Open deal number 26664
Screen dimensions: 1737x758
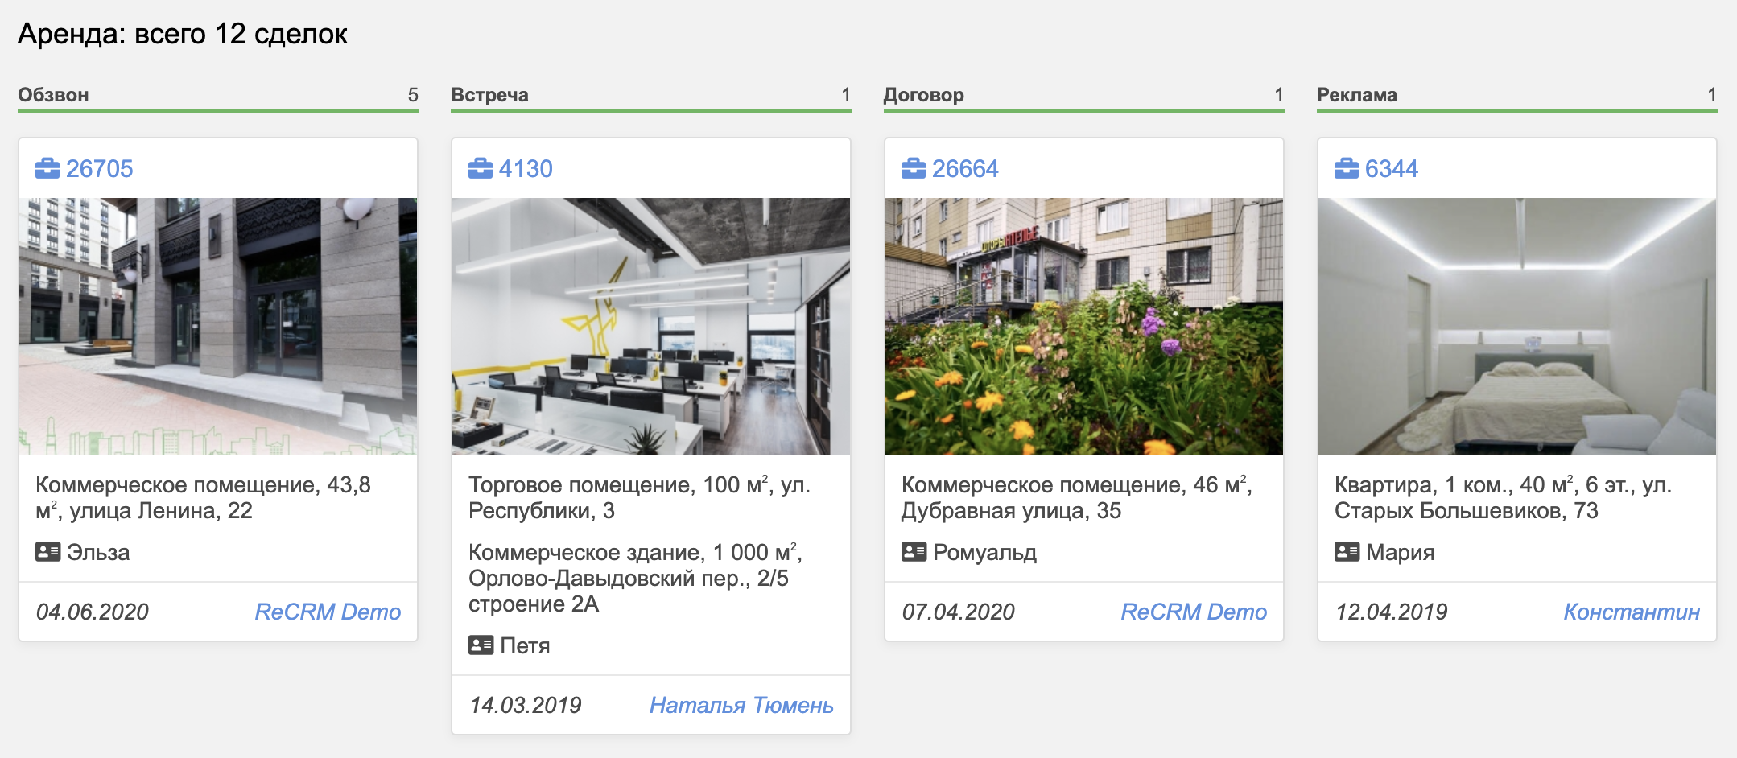point(965,168)
